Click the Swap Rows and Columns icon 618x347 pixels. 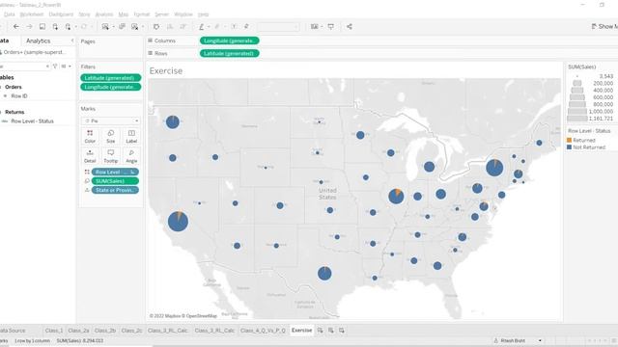(x=156, y=27)
